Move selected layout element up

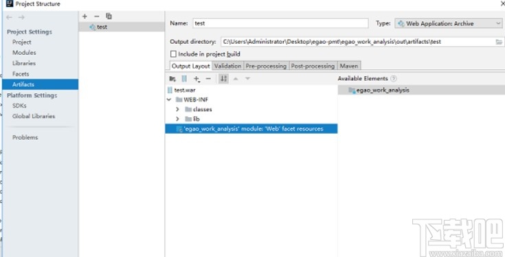pos(236,79)
